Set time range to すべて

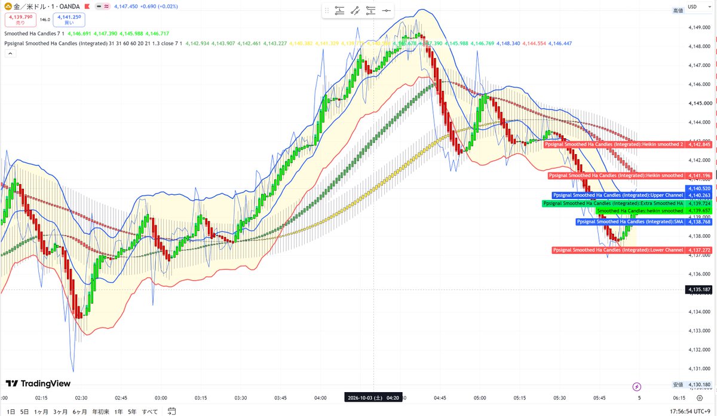point(150,411)
